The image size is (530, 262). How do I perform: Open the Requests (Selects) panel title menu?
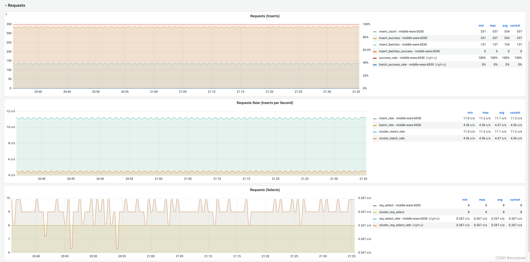coord(265,190)
